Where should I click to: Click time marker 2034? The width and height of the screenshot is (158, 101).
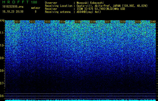(x=62, y=22)
